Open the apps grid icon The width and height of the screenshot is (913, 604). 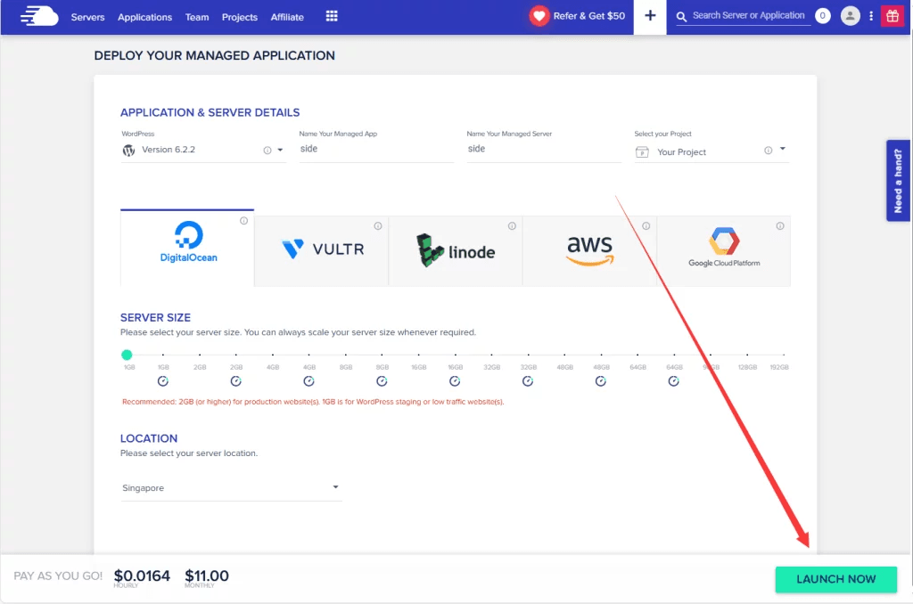tap(332, 16)
